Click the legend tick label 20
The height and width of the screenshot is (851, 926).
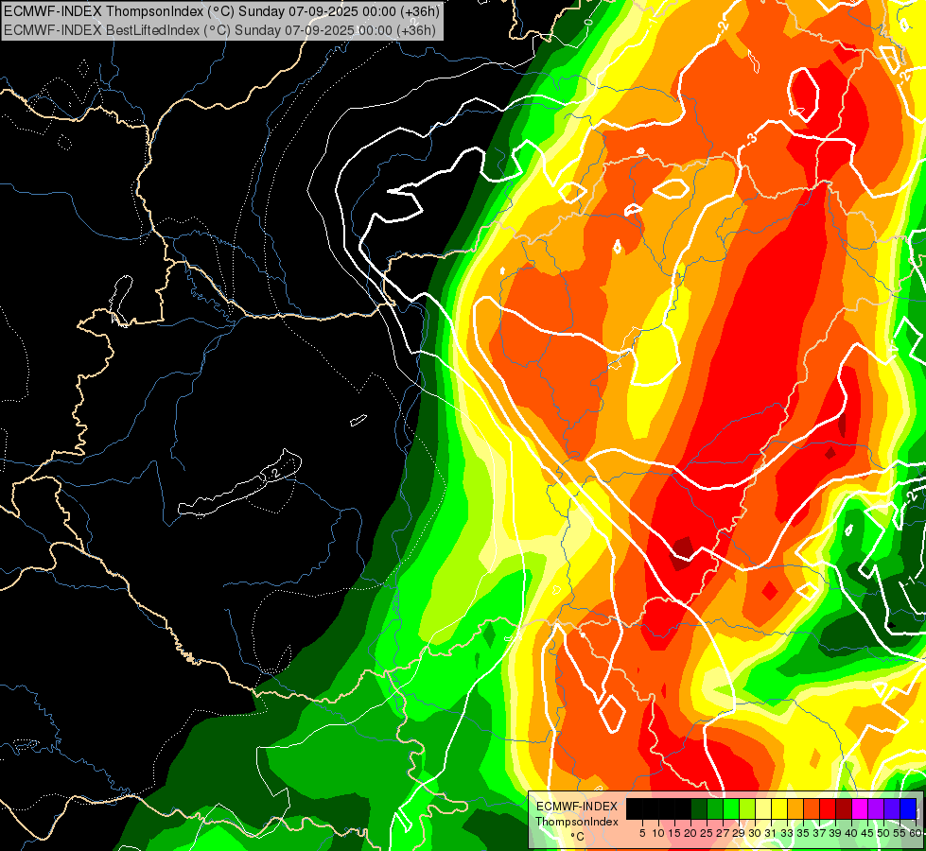(x=691, y=833)
